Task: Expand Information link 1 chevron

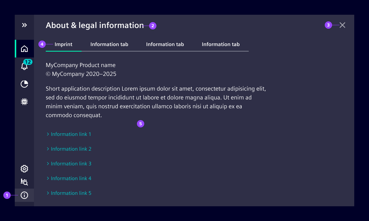Action: click(x=48, y=134)
